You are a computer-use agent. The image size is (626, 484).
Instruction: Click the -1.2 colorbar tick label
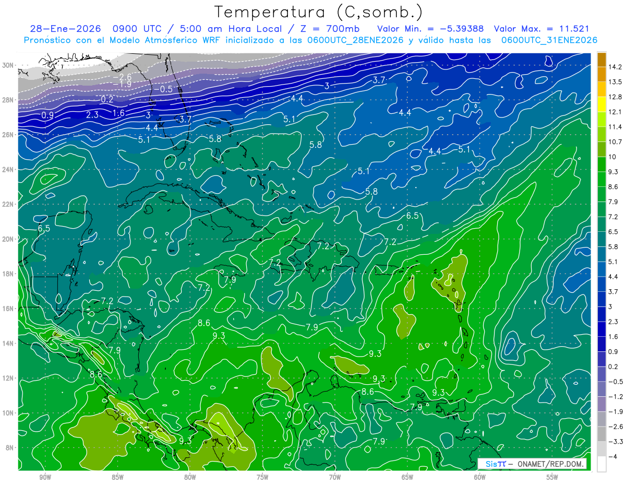(x=615, y=397)
